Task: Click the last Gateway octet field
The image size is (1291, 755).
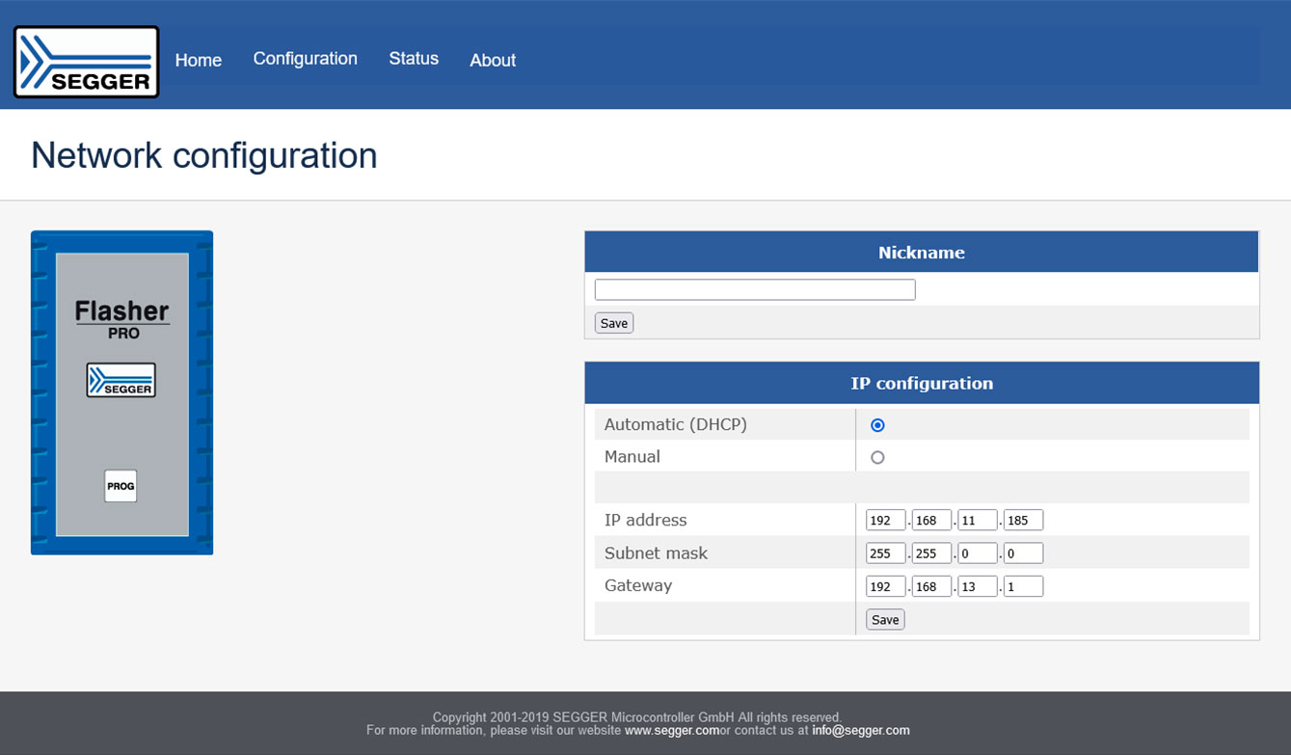Action: click(x=1023, y=585)
